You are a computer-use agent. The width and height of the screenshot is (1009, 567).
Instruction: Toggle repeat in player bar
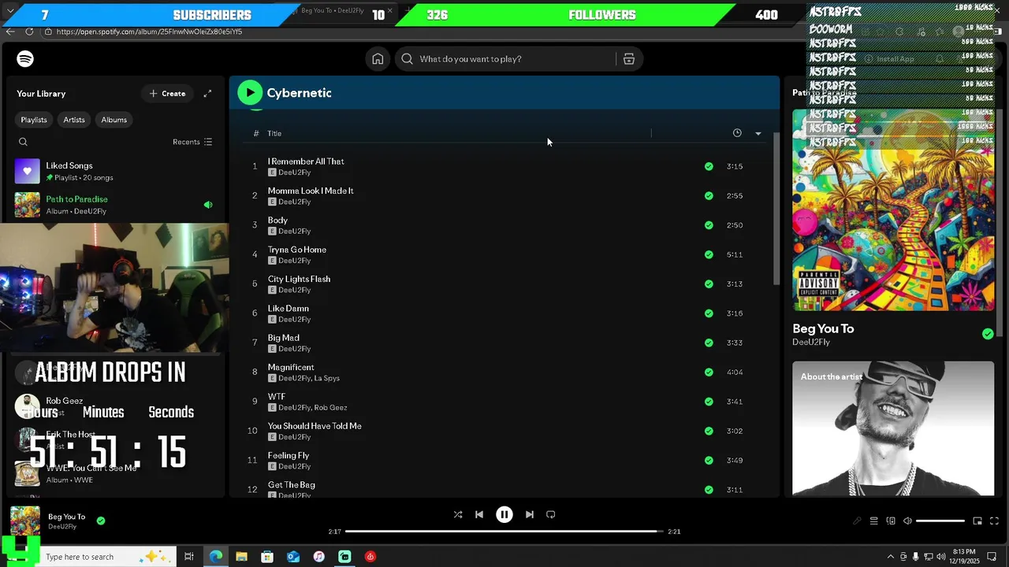click(x=551, y=515)
